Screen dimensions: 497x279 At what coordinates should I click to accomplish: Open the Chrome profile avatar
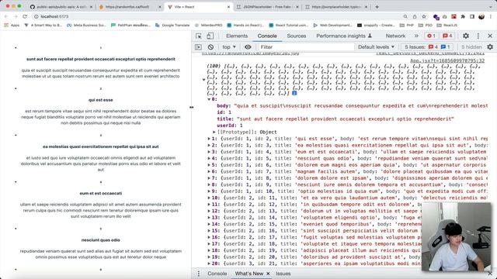(481, 16)
